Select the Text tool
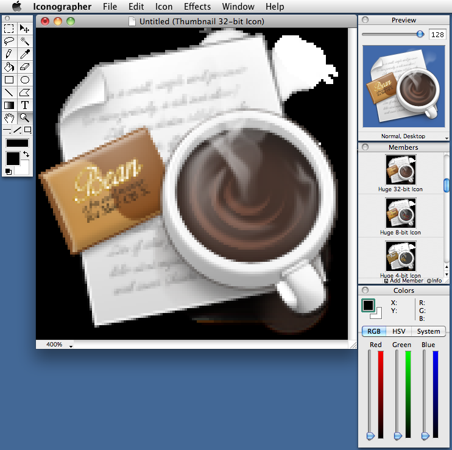 click(x=25, y=105)
